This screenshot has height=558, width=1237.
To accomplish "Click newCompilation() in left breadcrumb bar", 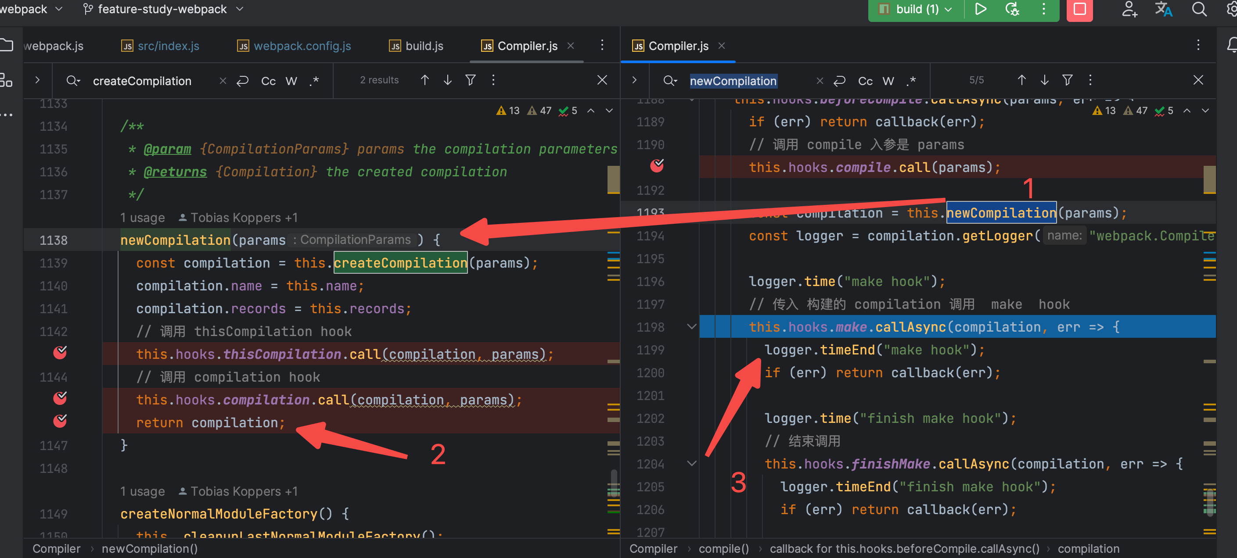I will point(149,549).
